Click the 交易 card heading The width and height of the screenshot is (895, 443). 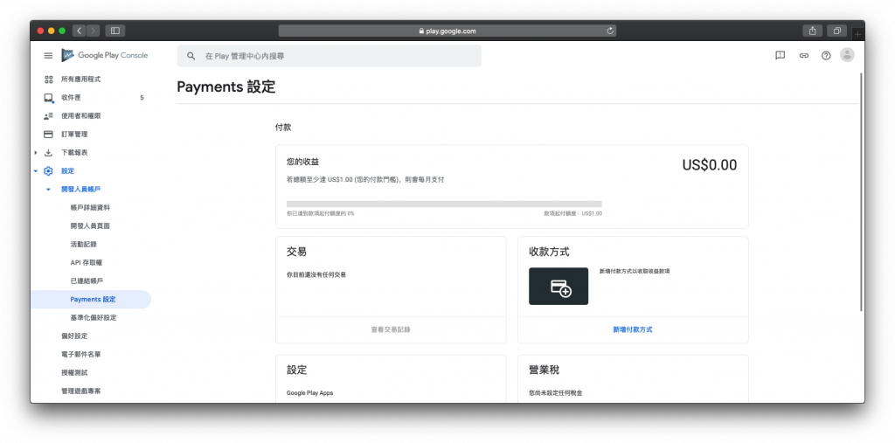pos(297,252)
